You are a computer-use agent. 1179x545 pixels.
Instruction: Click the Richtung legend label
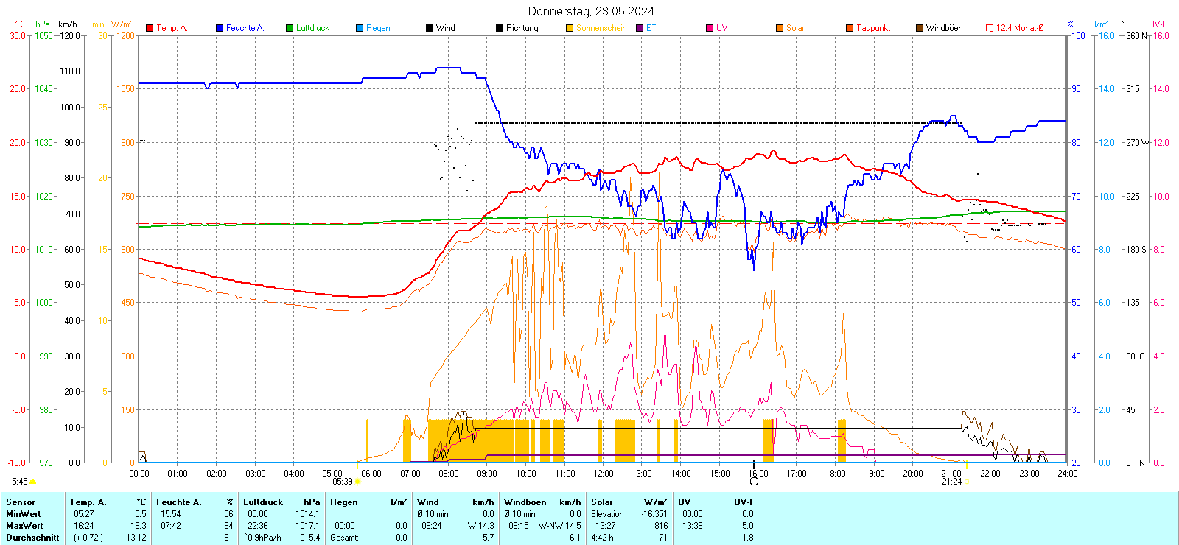522,28
